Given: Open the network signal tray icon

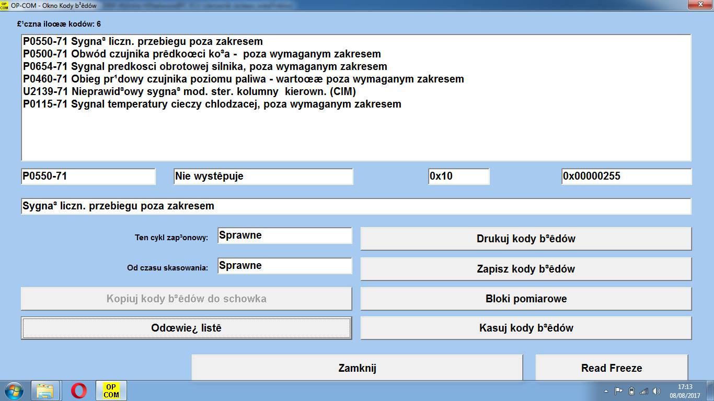Looking at the screenshot, I should pos(643,391).
